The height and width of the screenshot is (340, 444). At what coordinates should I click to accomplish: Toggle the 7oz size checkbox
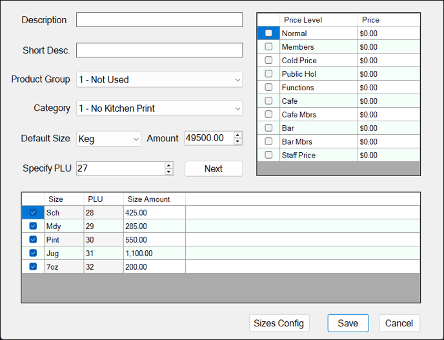33,267
